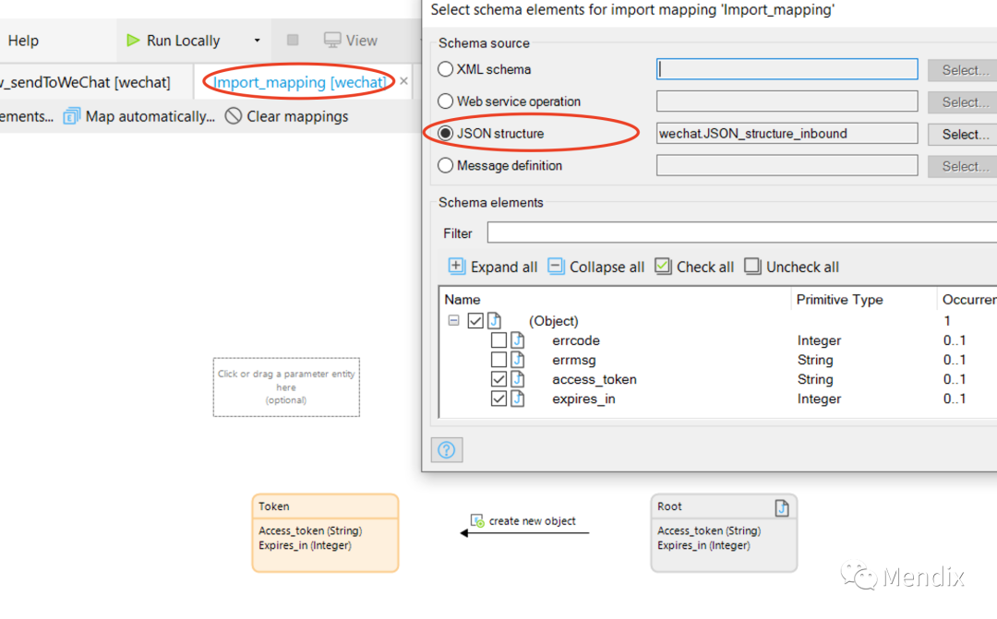Open the Run Locally dropdown arrow

(x=257, y=41)
